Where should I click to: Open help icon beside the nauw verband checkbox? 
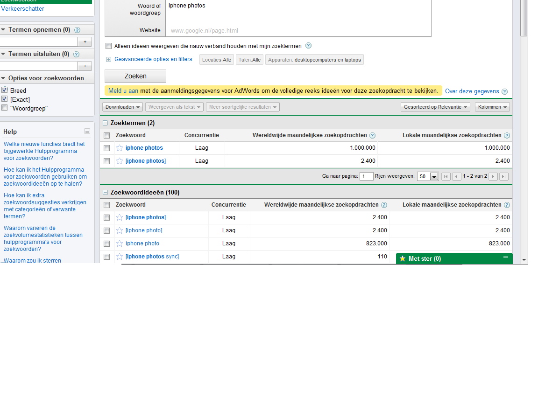tap(308, 46)
